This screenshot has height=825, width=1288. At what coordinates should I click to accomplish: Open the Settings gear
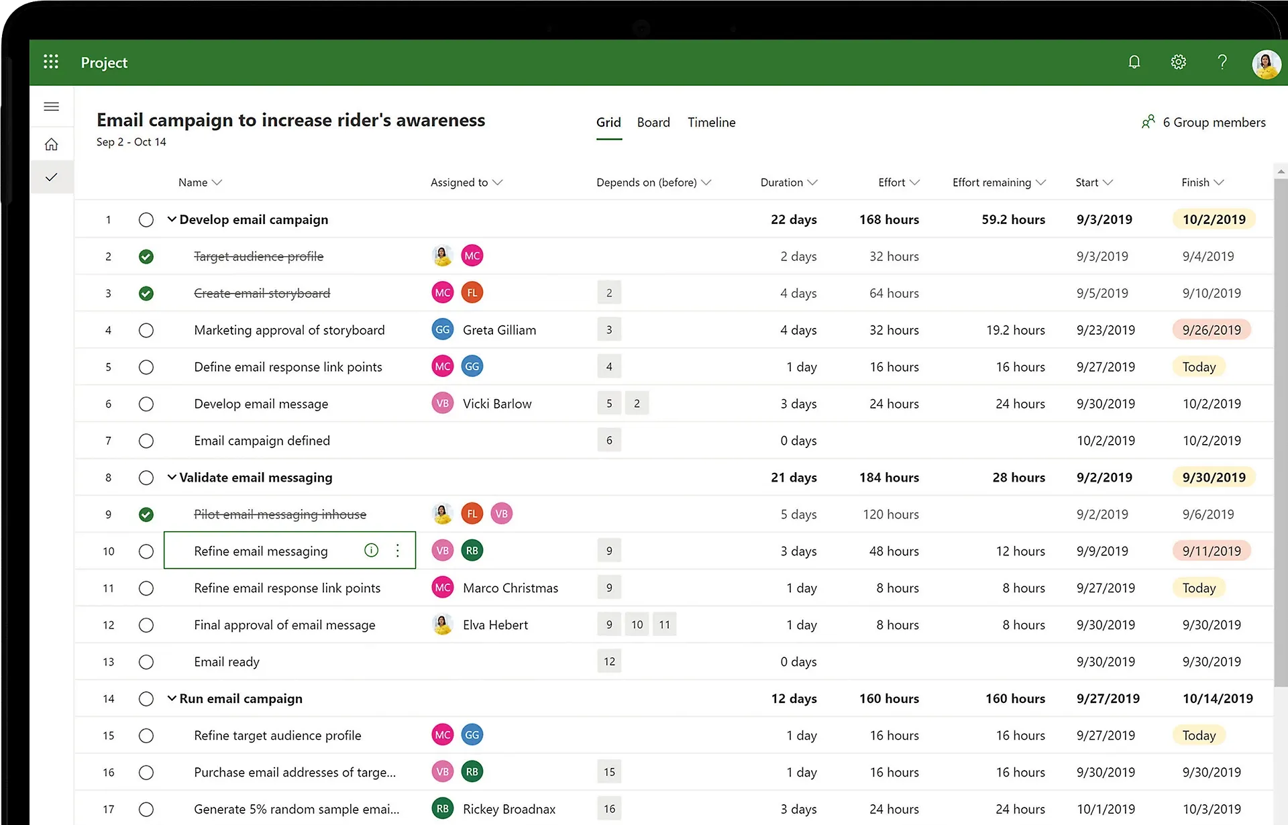click(x=1178, y=62)
